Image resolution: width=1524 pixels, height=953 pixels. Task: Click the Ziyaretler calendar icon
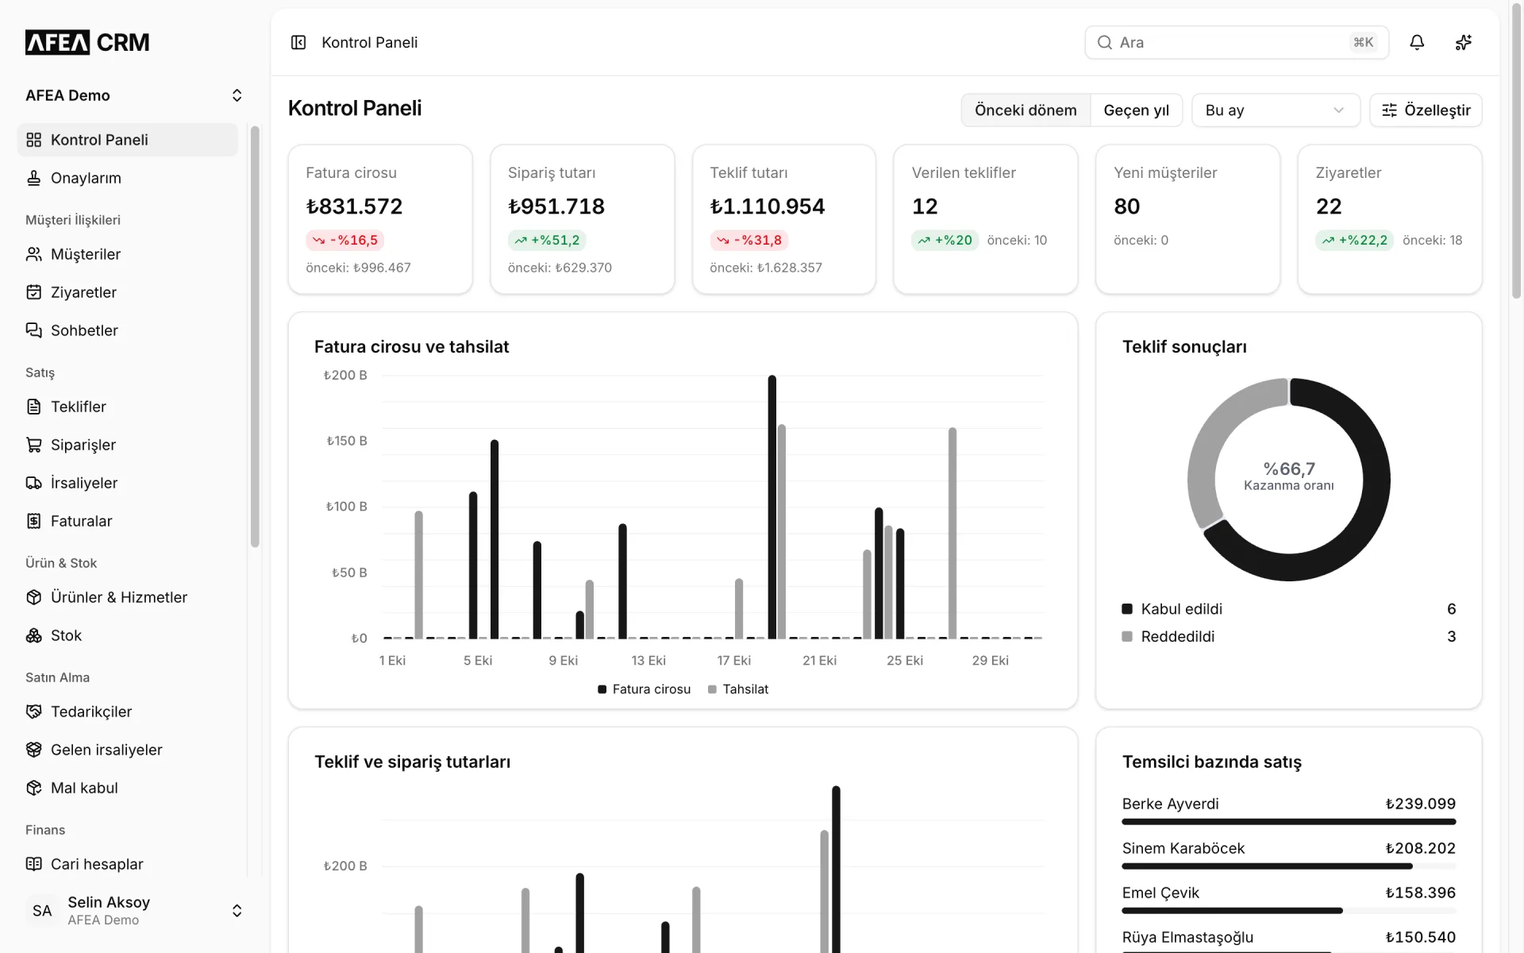(x=33, y=292)
